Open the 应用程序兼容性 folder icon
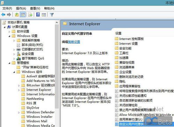Screen dimensions: 174x127 (x=116, y=86)
